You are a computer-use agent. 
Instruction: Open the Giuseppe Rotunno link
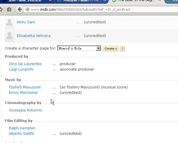pos(25,110)
